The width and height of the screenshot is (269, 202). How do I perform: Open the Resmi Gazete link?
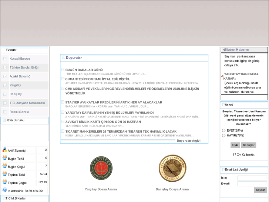coord(19,112)
